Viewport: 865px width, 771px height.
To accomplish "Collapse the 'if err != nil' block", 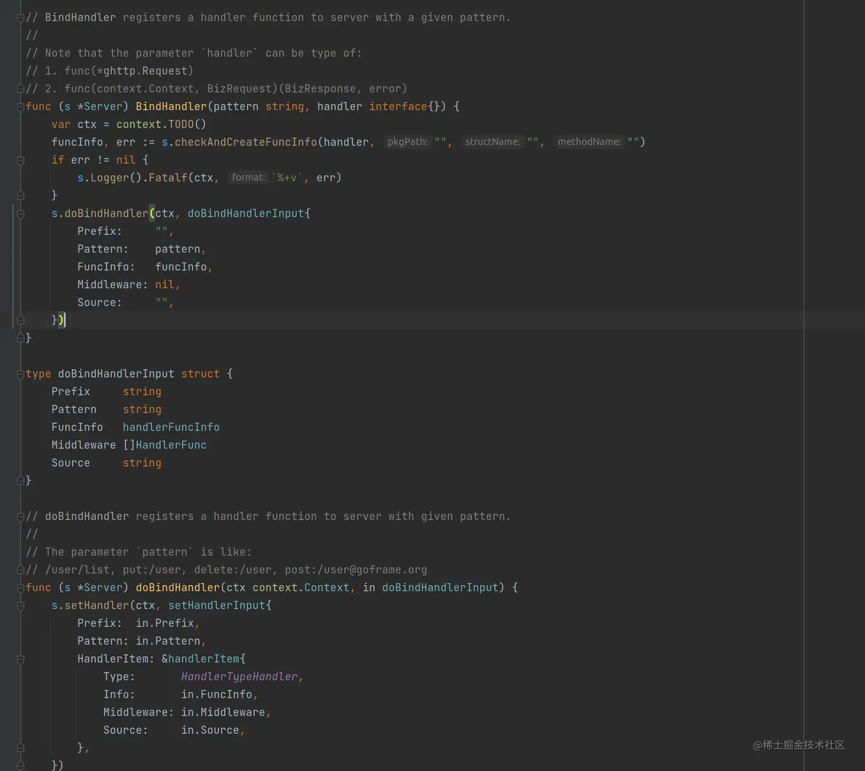I will (21, 160).
